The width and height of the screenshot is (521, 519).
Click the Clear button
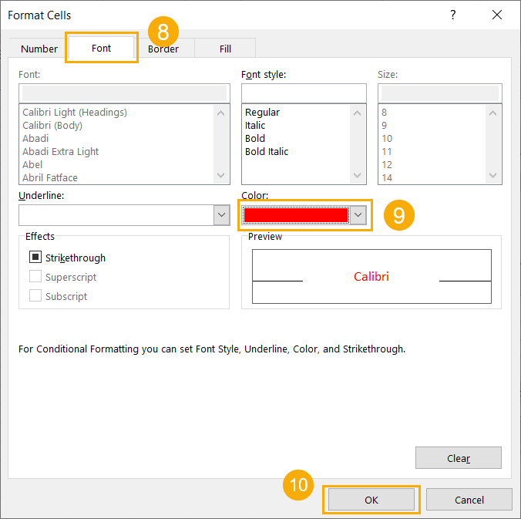(458, 458)
